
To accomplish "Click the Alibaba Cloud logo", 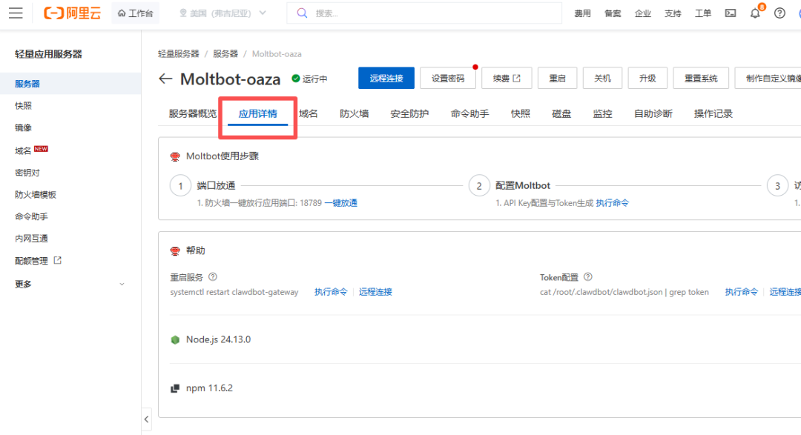I will tap(72, 13).
